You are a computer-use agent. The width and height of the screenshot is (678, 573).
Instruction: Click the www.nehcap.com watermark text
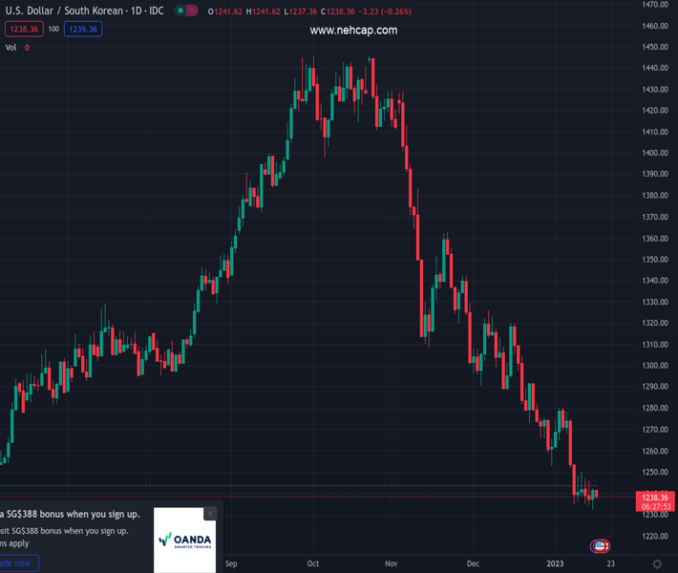click(x=353, y=31)
